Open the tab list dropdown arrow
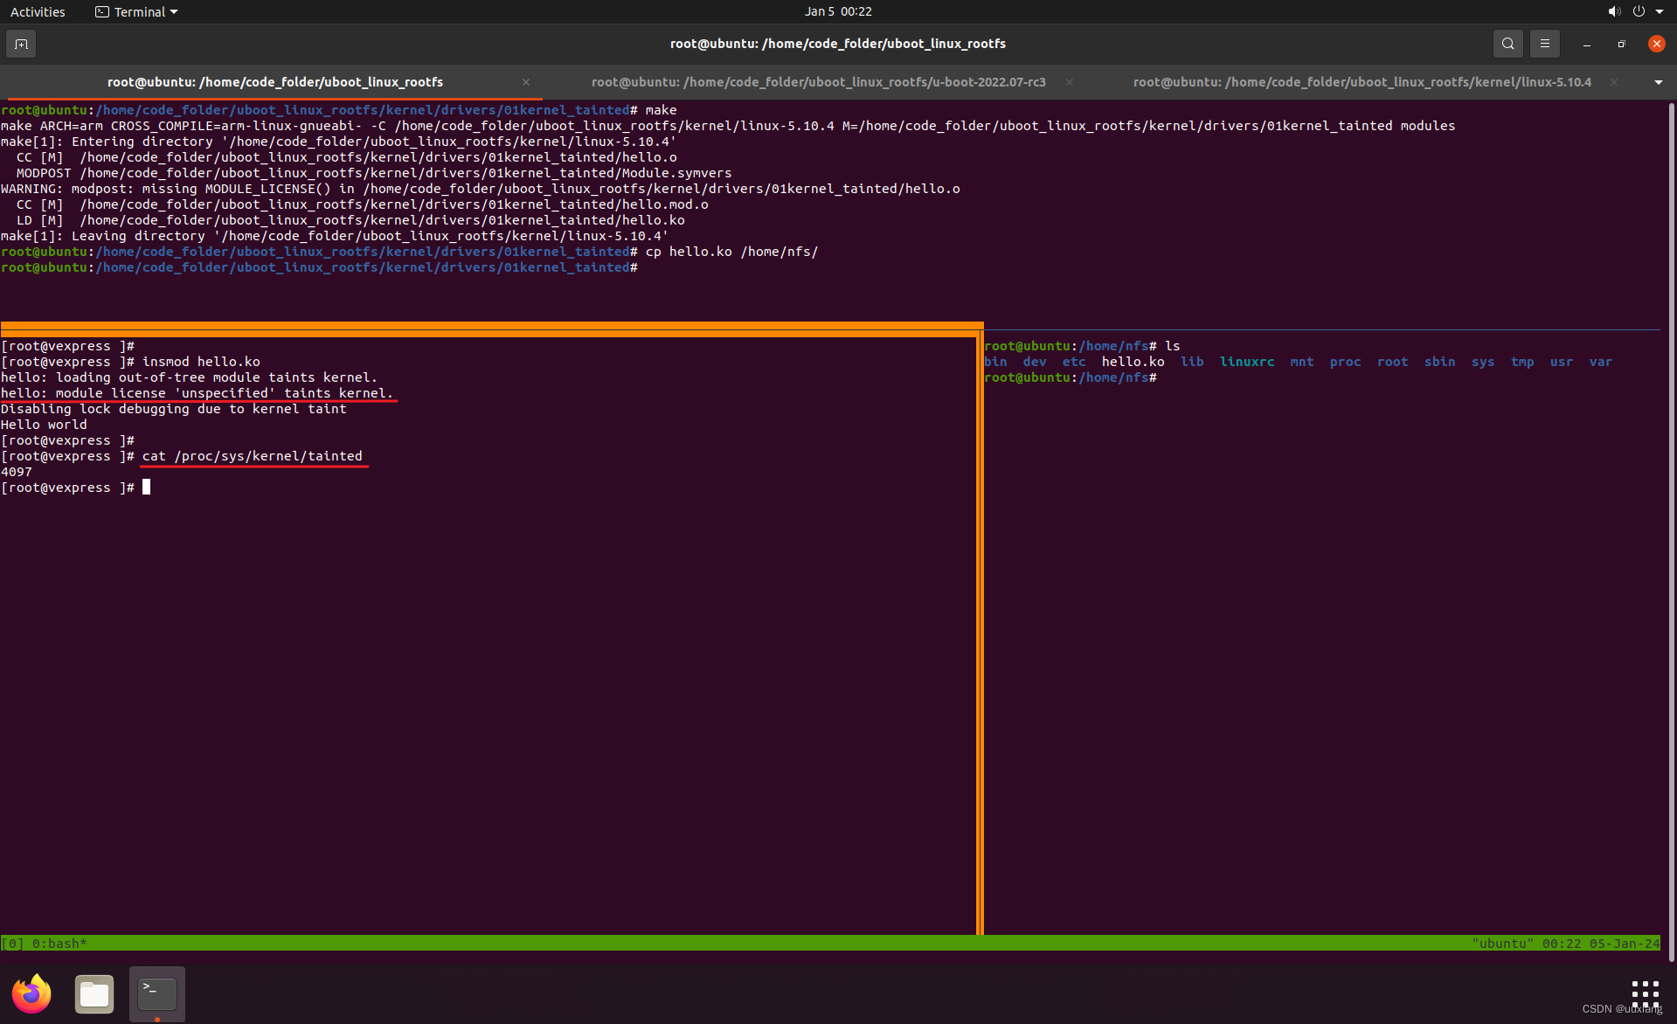 1658,82
